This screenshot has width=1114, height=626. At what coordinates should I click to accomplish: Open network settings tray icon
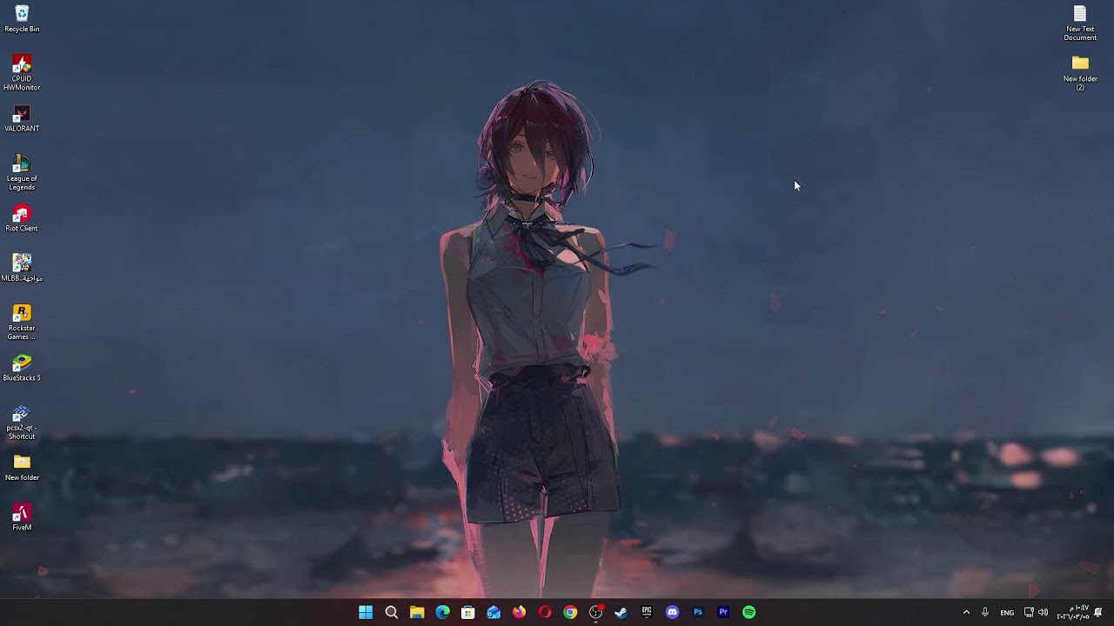tap(1029, 612)
